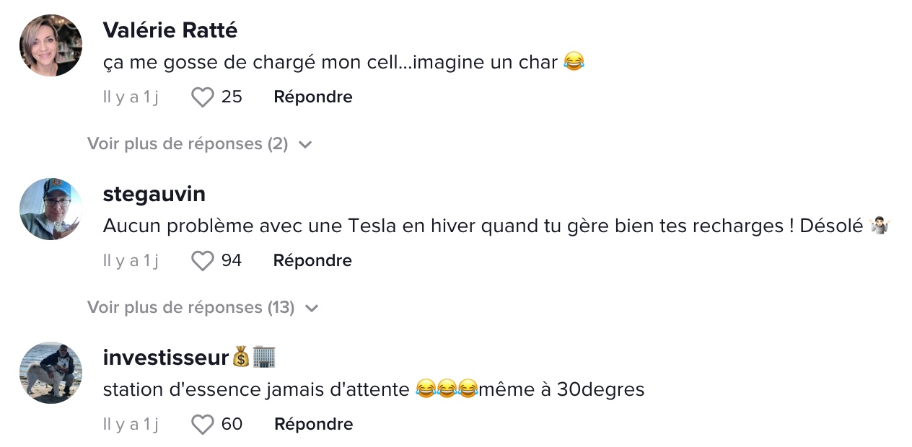Open the stegauvin username link

(154, 194)
